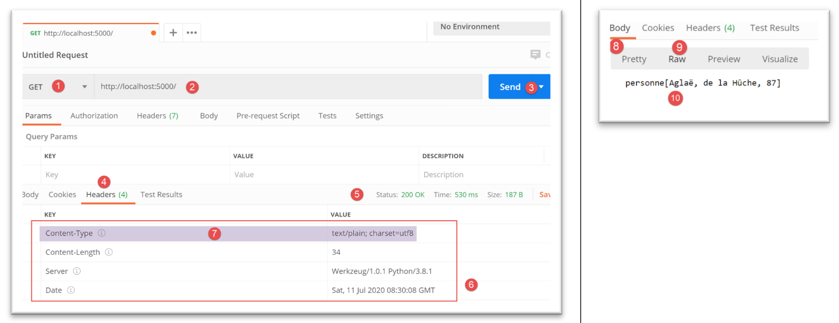The height and width of the screenshot is (323, 839).
Task: Open the Send button dropdown arrow
Action: point(541,87)
